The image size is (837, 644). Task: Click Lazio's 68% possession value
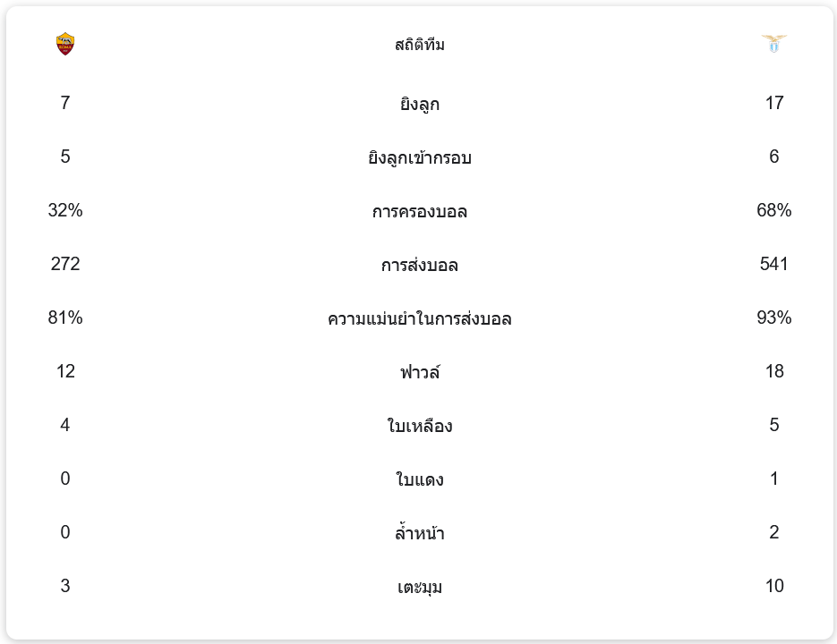pyautogui.click(x=774, y=210)
